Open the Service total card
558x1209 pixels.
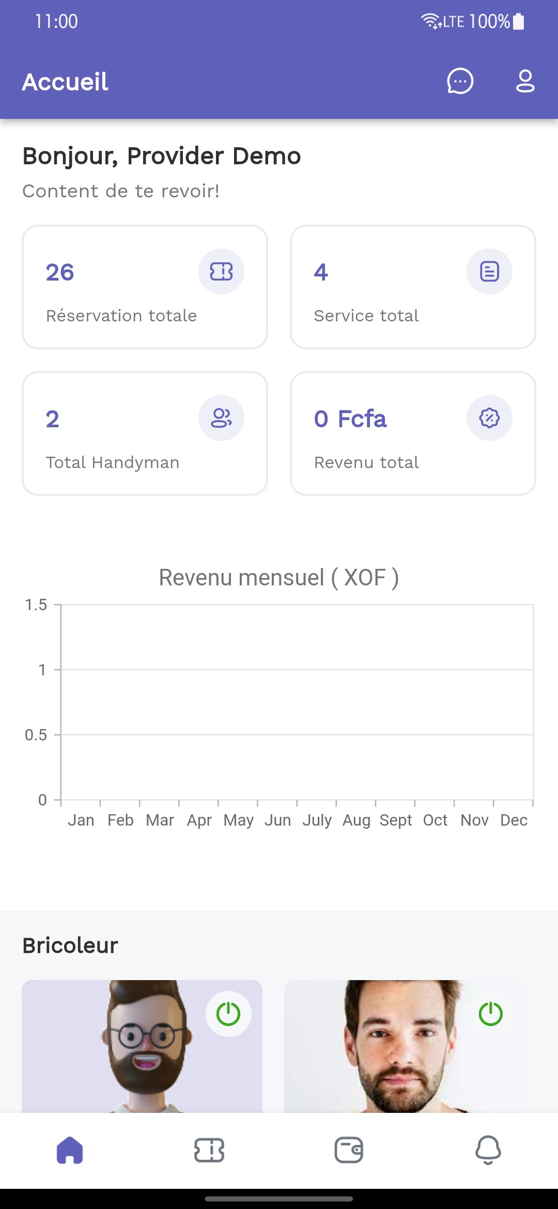click(413, 287)
